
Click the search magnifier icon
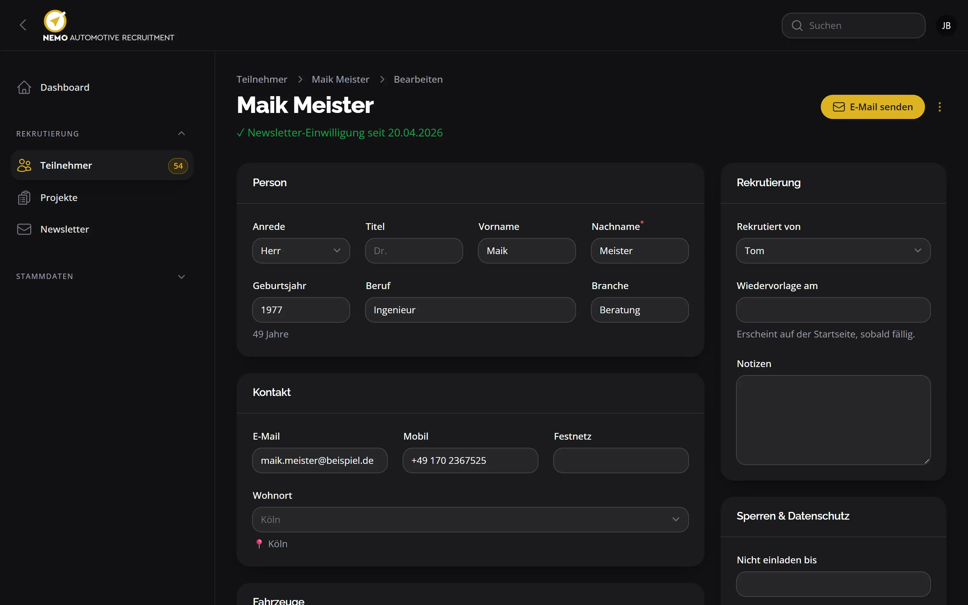(x=797, y=26)
